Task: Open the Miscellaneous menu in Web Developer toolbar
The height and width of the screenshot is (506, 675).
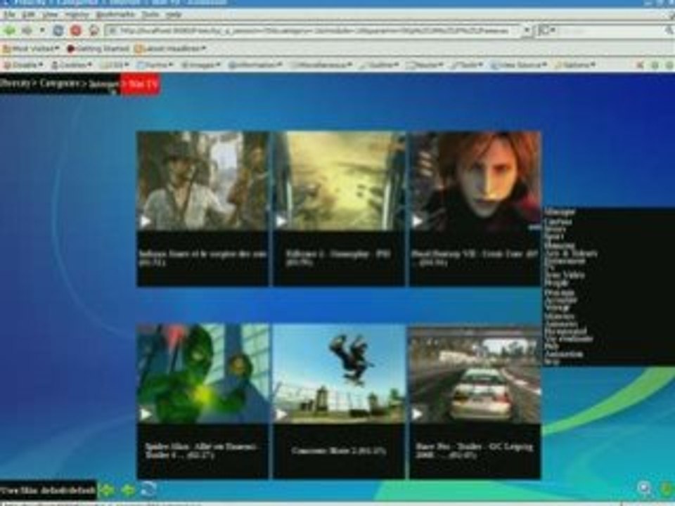Action: 321,65
